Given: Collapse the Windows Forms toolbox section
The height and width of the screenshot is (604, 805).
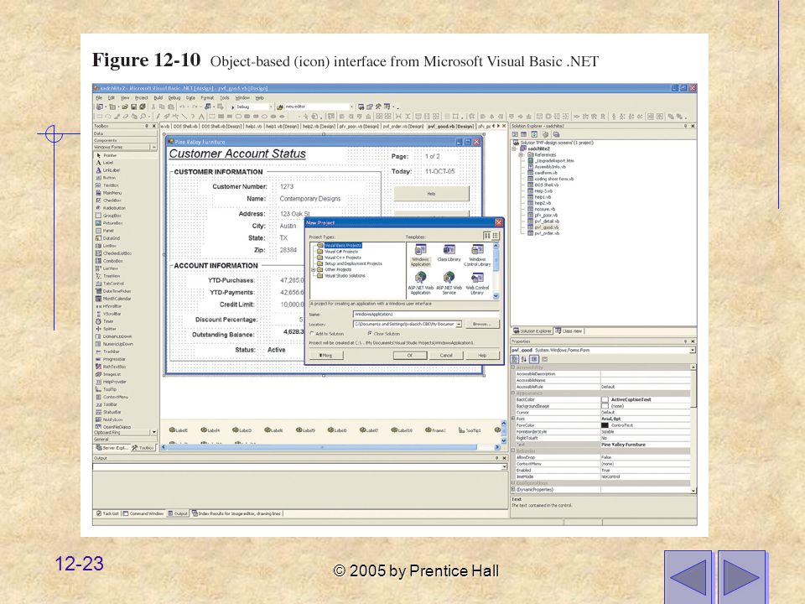Looking at the screenshot, I should click(x=153, y=148).
